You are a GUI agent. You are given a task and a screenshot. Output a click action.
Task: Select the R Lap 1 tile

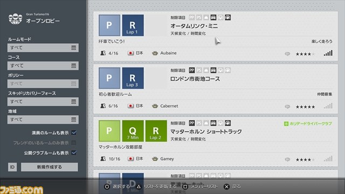tap(133, 25)
